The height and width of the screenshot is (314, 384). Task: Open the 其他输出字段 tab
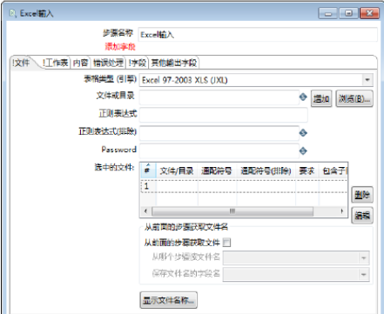pyautogui.click(x=174, y=63)
